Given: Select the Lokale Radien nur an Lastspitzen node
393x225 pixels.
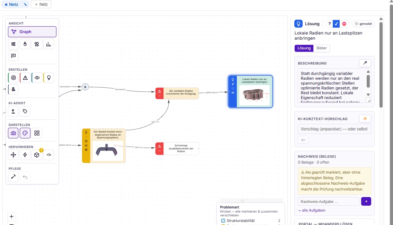Looking at the screenshot, I should (x=250, y=91).
